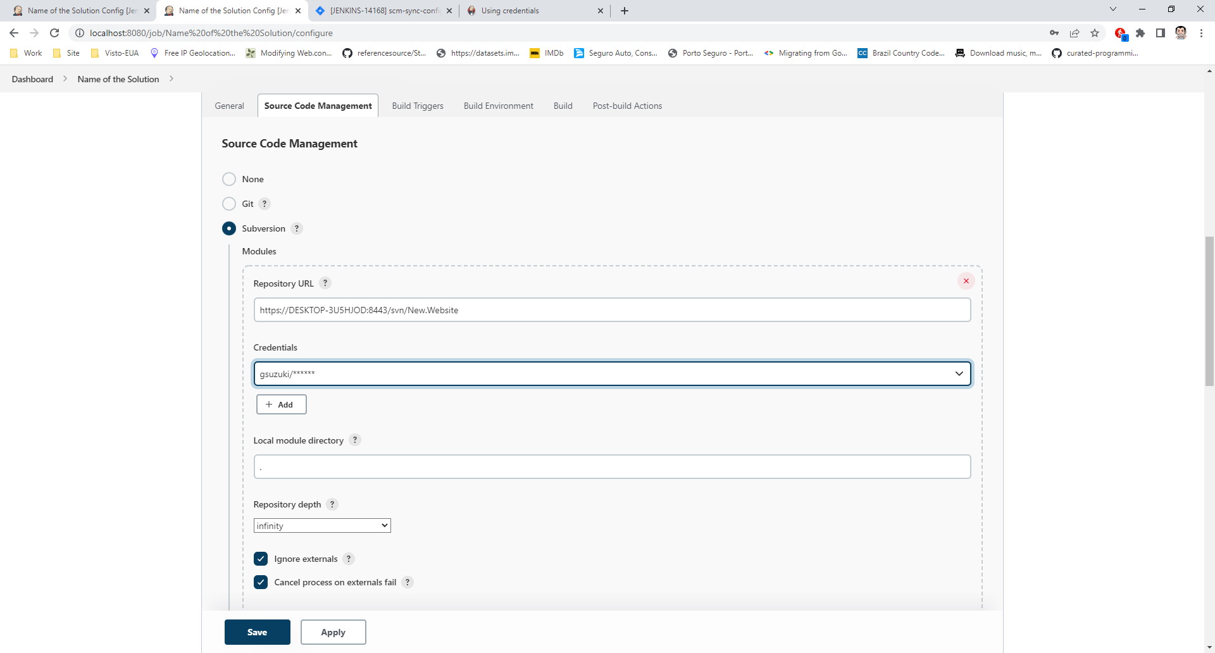Show help for Repository URL
This screenshot has width=1215, height=653.
(325, 283)
